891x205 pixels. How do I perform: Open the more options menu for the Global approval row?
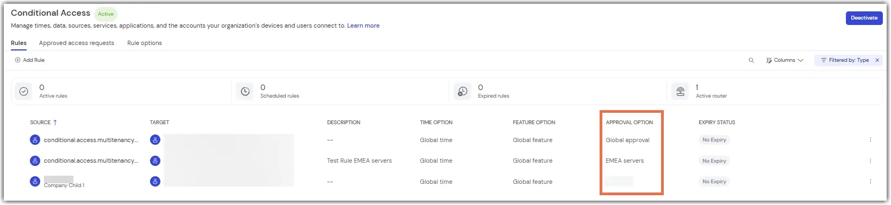[x=870, y=140]
